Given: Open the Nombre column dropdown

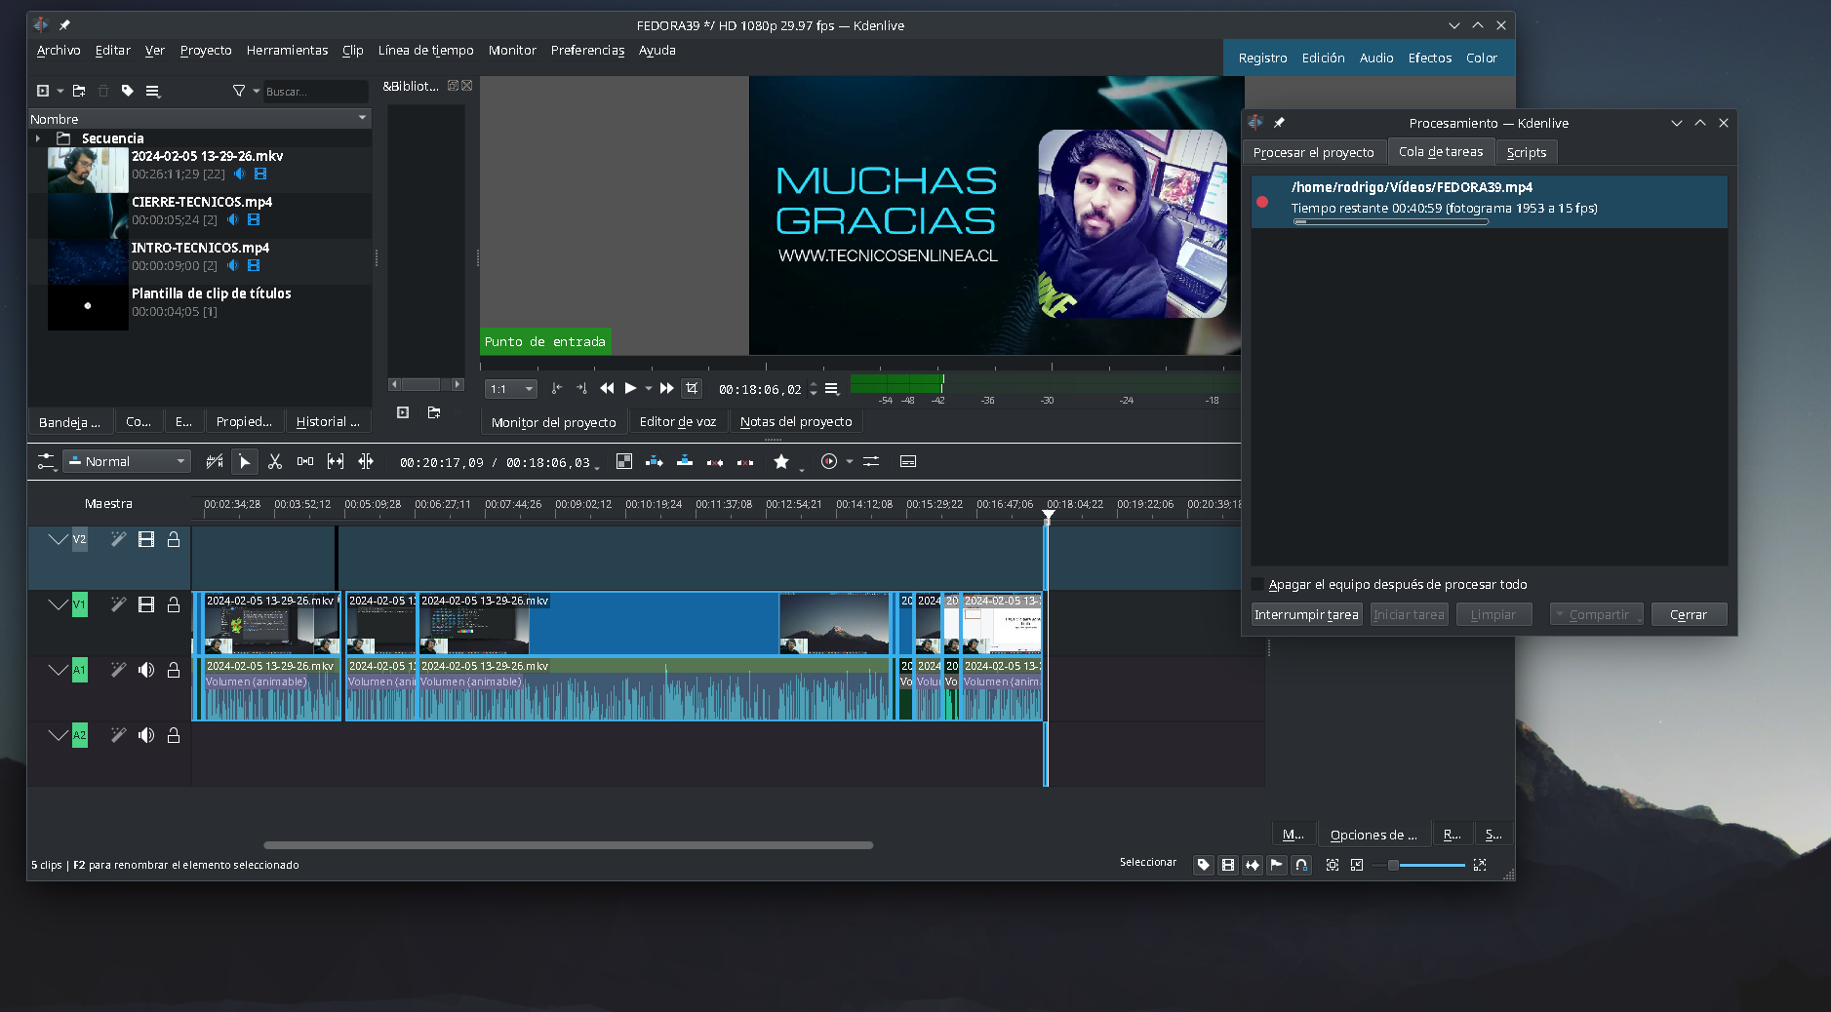Looking at the screenshot, I should tap(362, 118).
